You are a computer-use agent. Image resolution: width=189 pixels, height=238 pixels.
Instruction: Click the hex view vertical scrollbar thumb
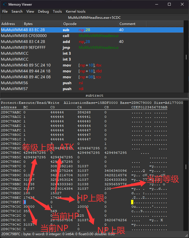point(186,167)
